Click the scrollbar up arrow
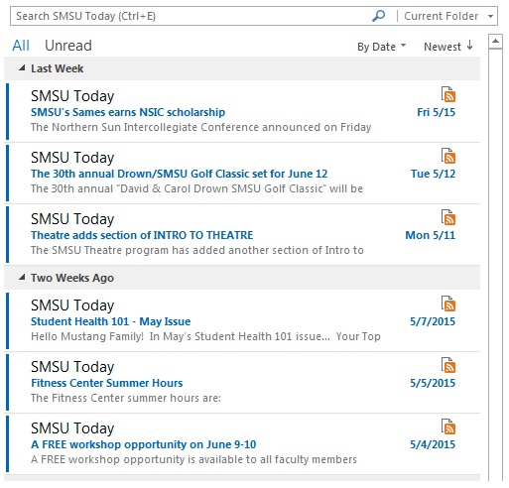 point(495,41)
